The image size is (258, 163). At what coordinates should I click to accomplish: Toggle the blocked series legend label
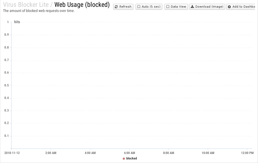coord(131,158)
